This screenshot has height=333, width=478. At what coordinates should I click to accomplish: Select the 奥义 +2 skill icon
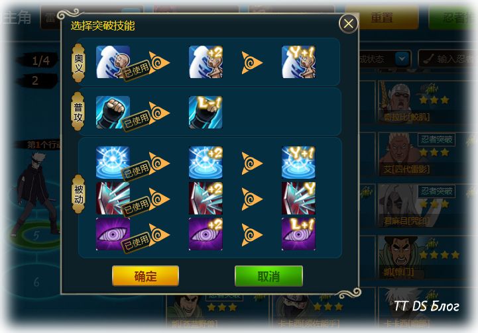coord(206,62)
